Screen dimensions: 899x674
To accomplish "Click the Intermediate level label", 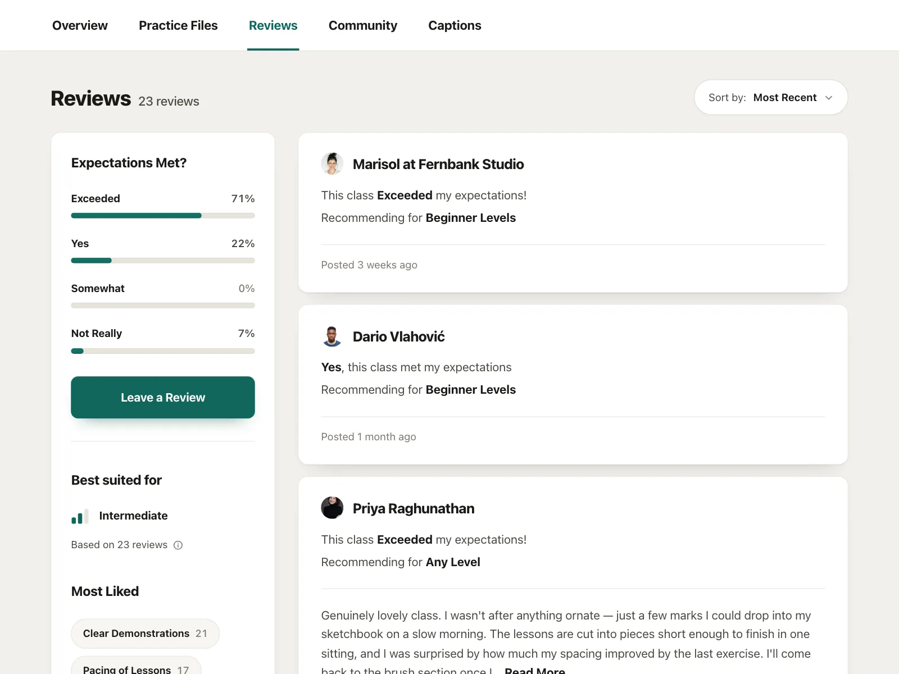I will [x=133, y=516].
